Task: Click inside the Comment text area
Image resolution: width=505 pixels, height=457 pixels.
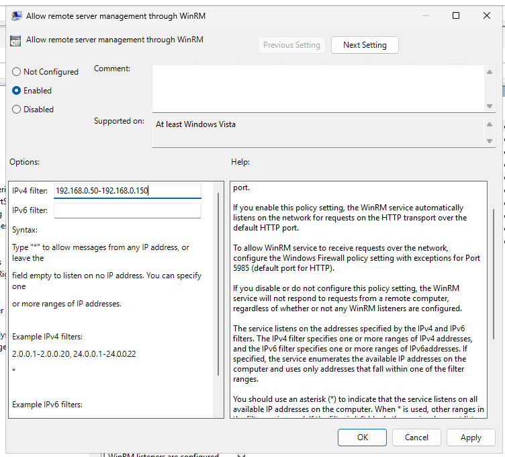Action: click(x=319, y=87)
